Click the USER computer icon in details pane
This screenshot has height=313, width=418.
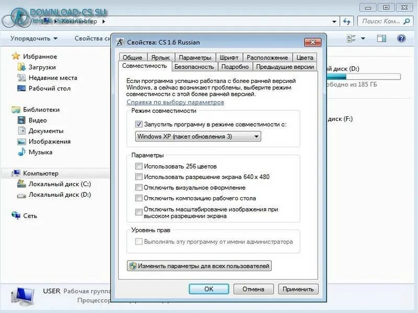(23, 297)
